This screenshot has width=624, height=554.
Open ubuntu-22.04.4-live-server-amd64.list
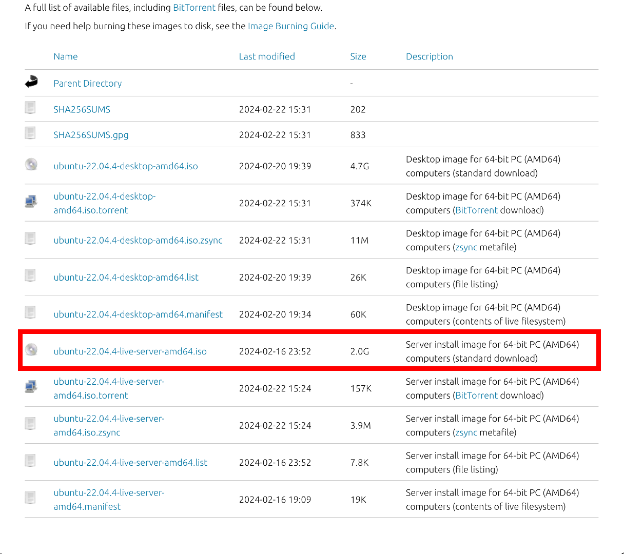[x=131, y=462]
